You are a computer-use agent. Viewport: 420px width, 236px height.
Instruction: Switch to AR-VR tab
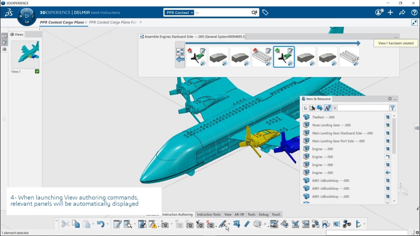239,214
